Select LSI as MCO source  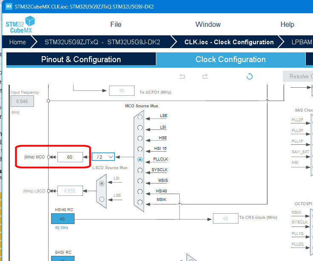tap(140, 128)
